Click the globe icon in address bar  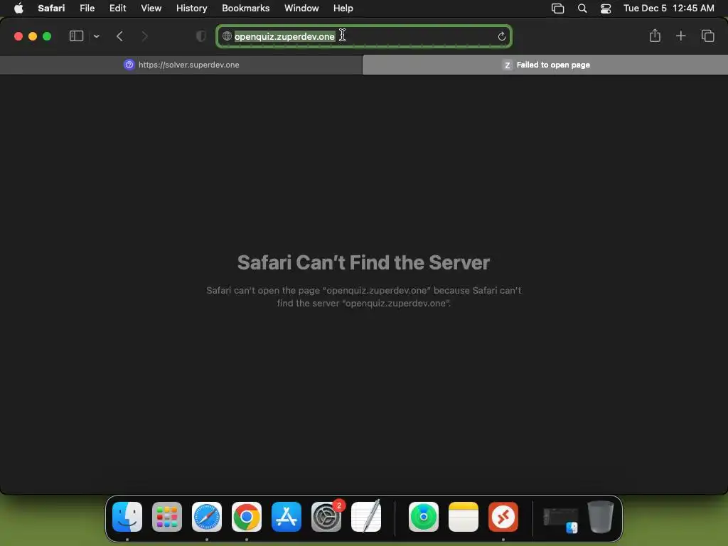pyautogui.click(x=227, y=36)
